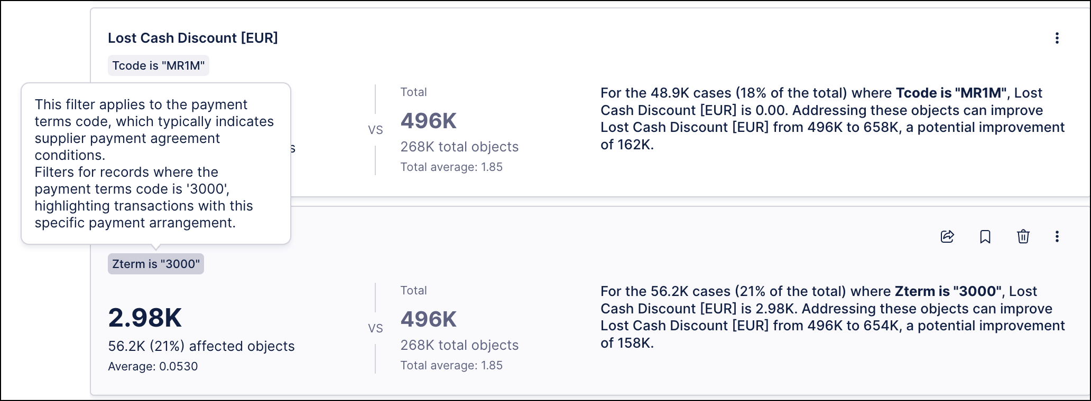Select 268K total objects in the Tcode card
The width and height of the screenshot is (1091, 401).
(x=459, y=147)
